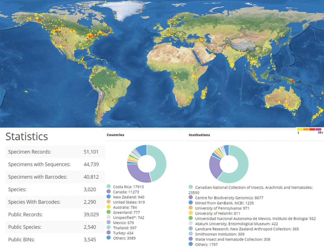This screenshot has width=324, height=249.
Task: Click 'University of Helsinki: 811' label
Action: click(x=218, y=214)
